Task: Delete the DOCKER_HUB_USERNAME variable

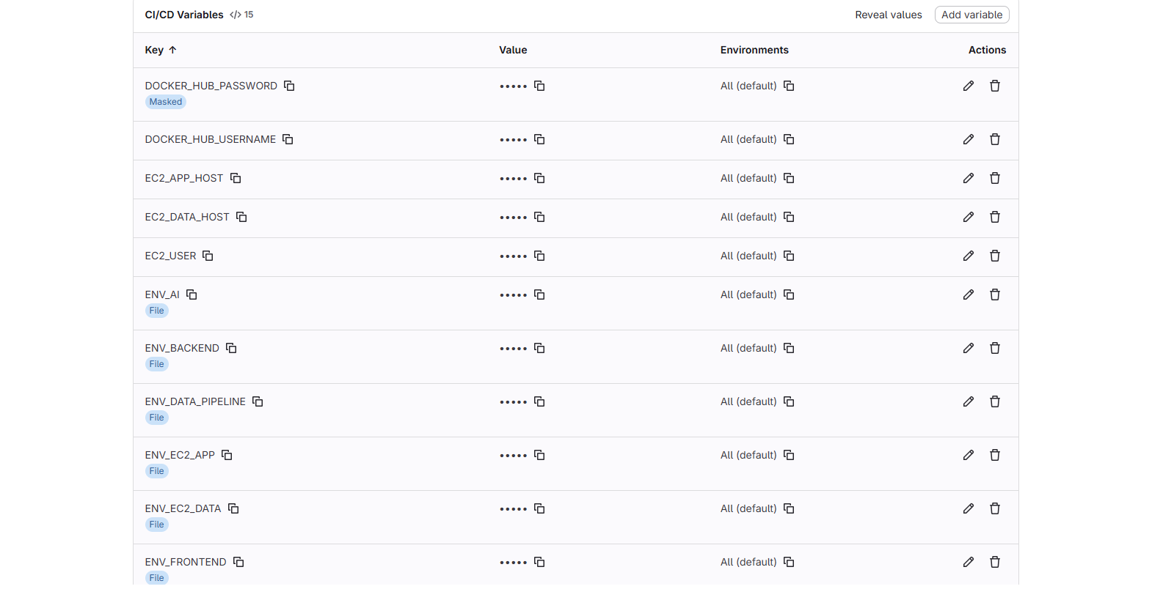Action: 994,139
